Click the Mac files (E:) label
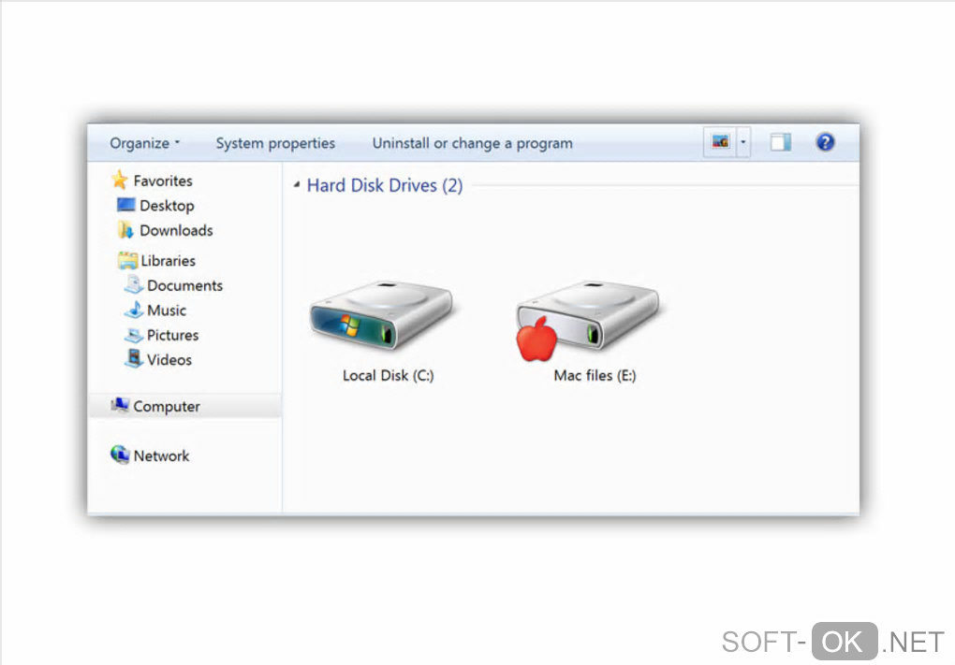Viewport: 955px width, 665px height. 595,375
